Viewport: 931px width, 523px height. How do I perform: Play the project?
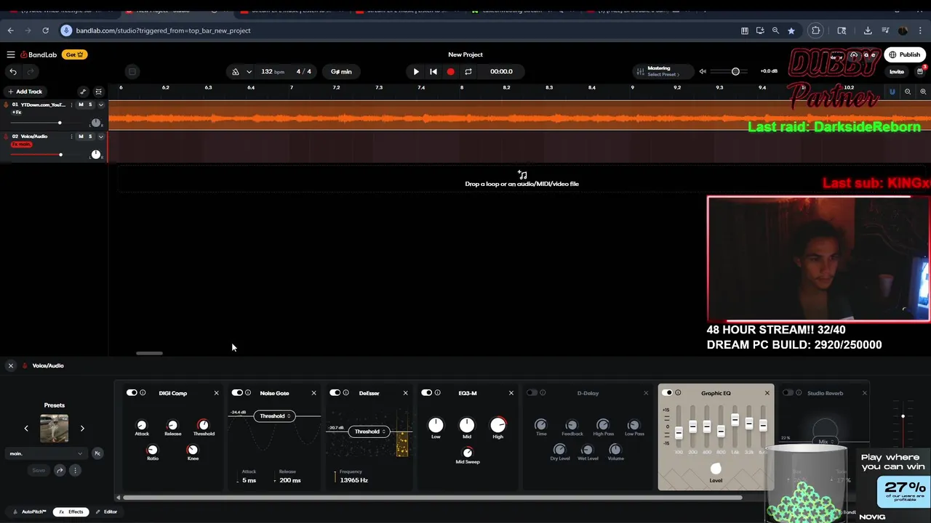point(416,71)
